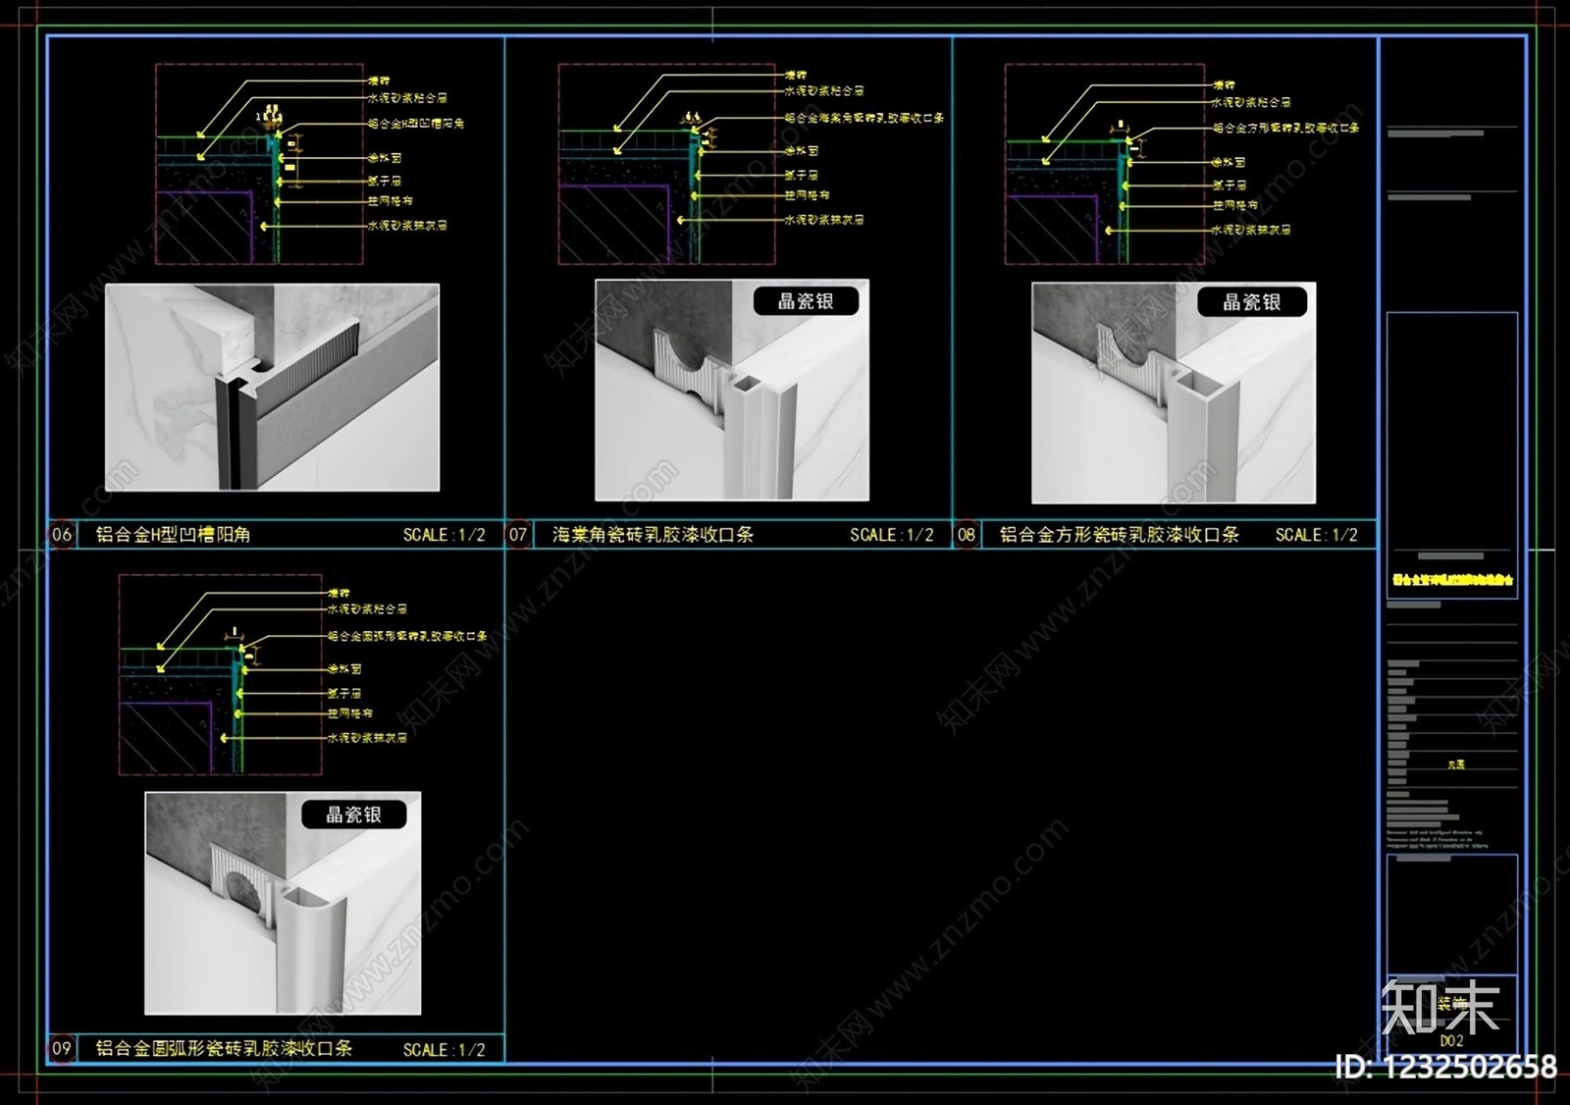Select the section drawing of detail 06

(260, 164)
